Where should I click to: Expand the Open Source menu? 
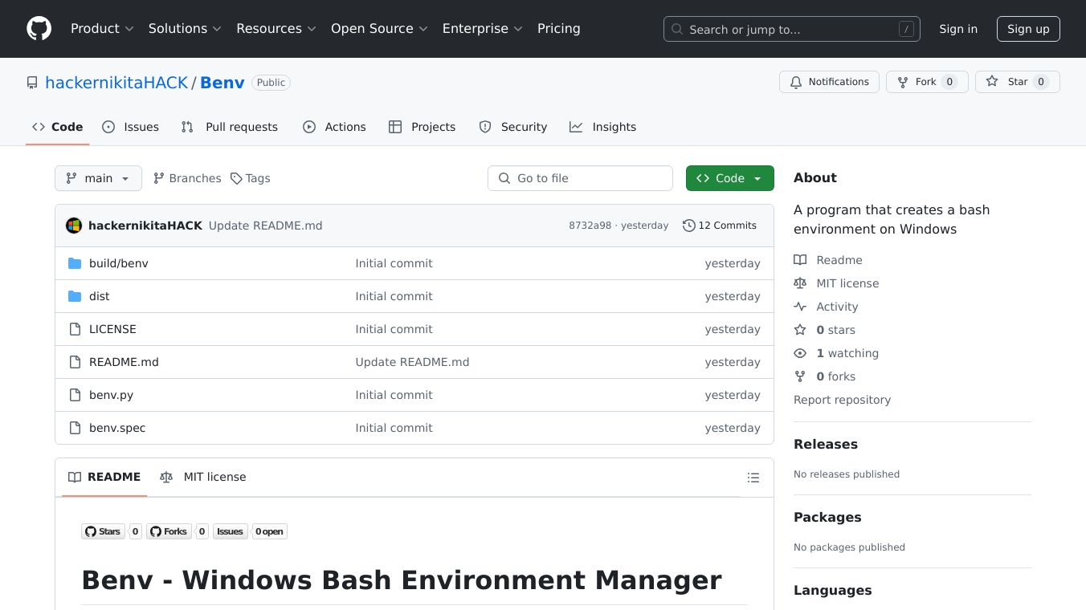(x=379, y=29)
